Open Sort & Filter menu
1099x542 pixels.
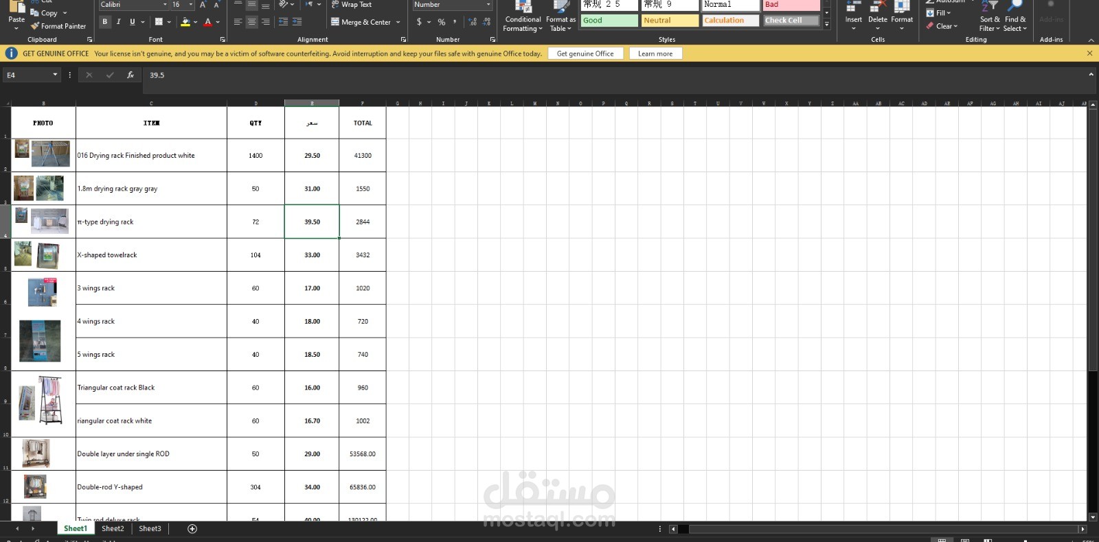(990, 16)
